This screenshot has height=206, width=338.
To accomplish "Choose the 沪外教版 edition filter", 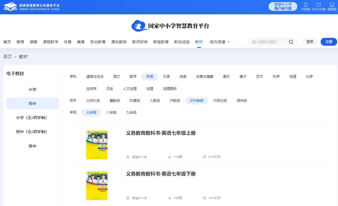I will pos(197,101).
